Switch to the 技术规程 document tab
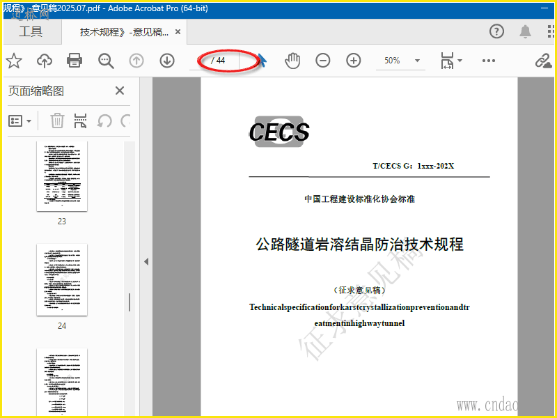 pos(124,32)
